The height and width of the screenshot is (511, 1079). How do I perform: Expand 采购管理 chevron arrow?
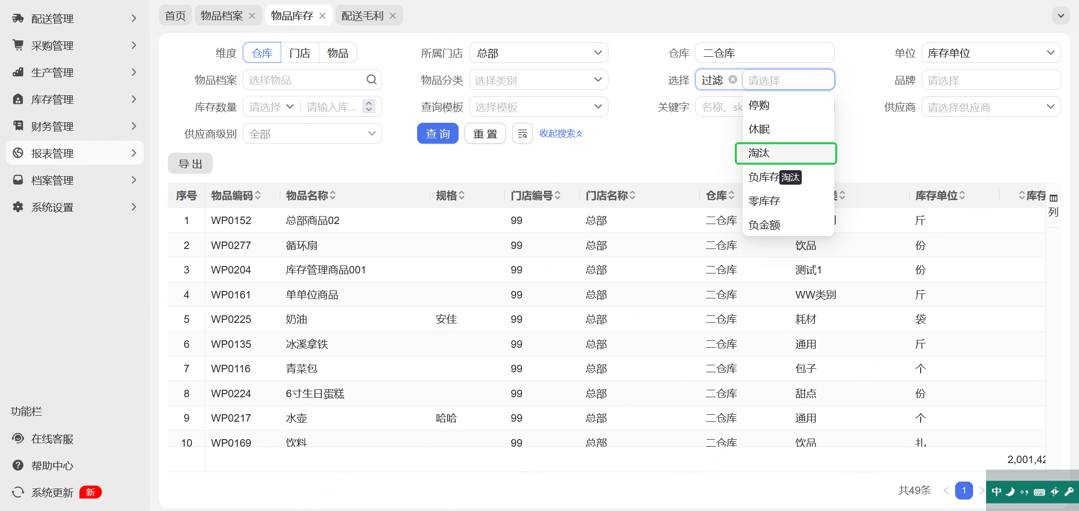point(133,45)
